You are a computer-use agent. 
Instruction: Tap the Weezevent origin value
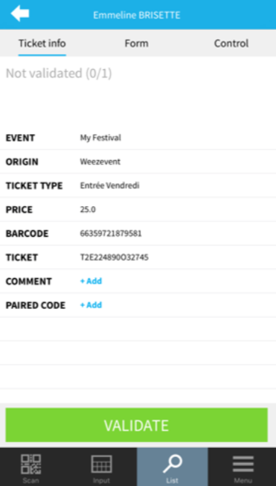[x=100, y=162]
